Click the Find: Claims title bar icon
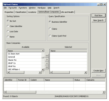Image resolution: width=109 pixels, height=101 pixels. [5, 4]
